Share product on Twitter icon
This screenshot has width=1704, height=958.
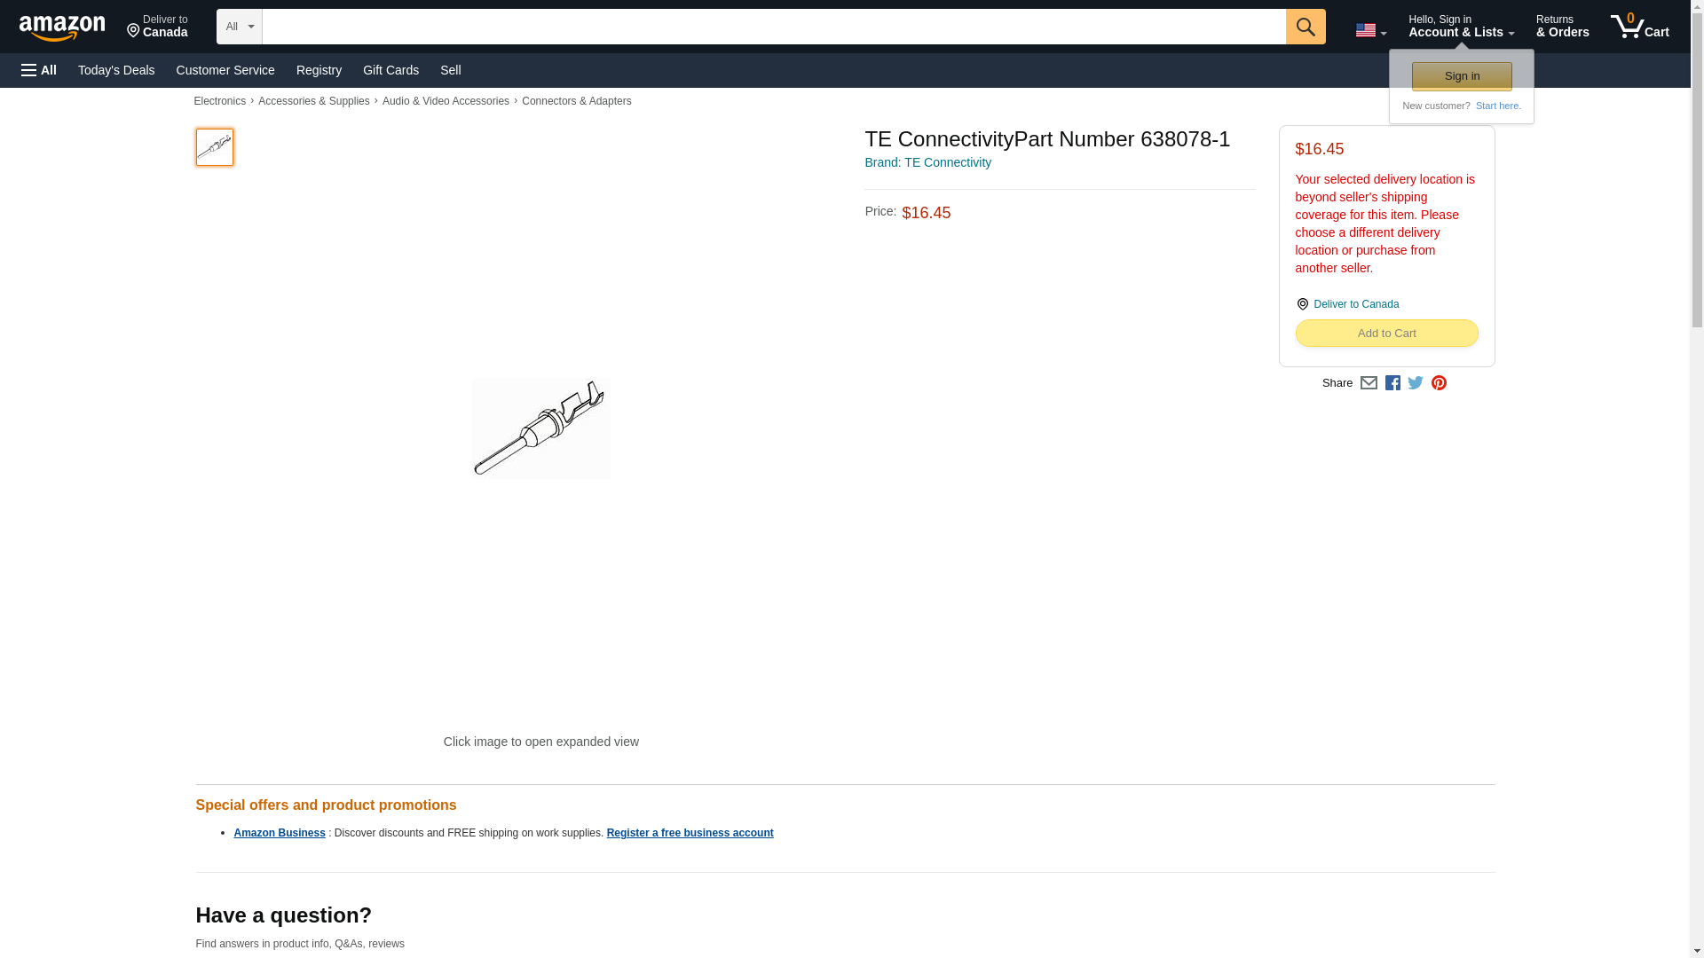(x=1416, y=383)
